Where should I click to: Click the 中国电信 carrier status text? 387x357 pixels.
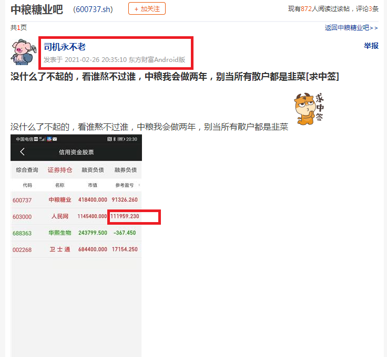click(x=24, y=139)
